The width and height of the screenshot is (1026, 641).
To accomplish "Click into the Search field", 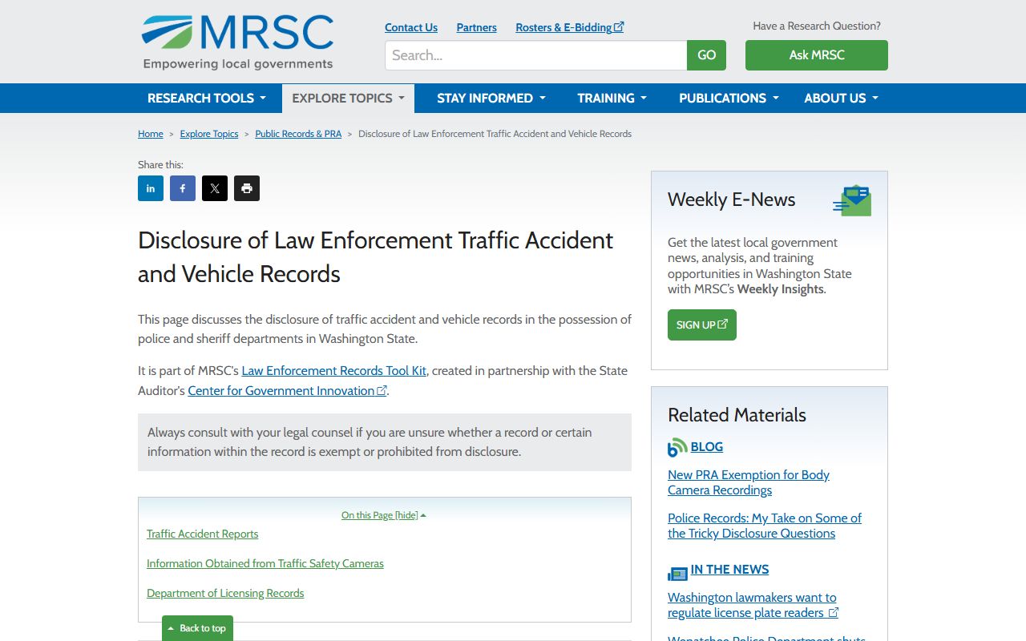I will point(535,55).
